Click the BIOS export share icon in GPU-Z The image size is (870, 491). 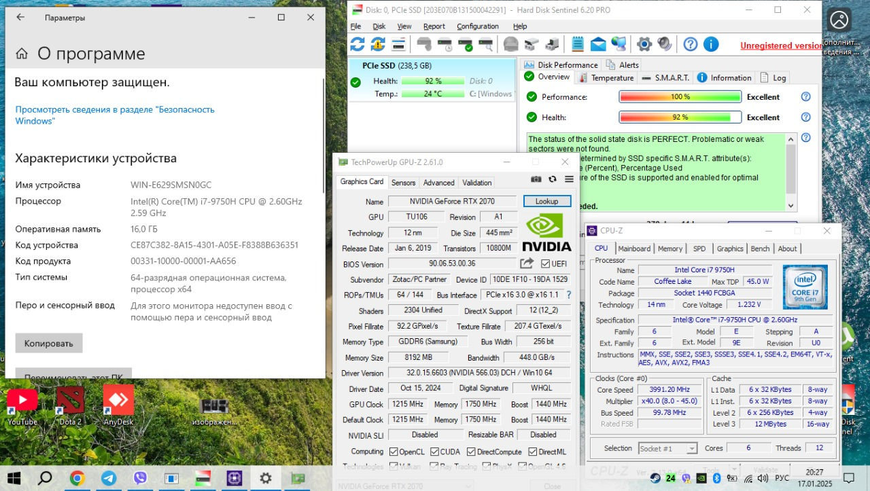tap(527, 263)
